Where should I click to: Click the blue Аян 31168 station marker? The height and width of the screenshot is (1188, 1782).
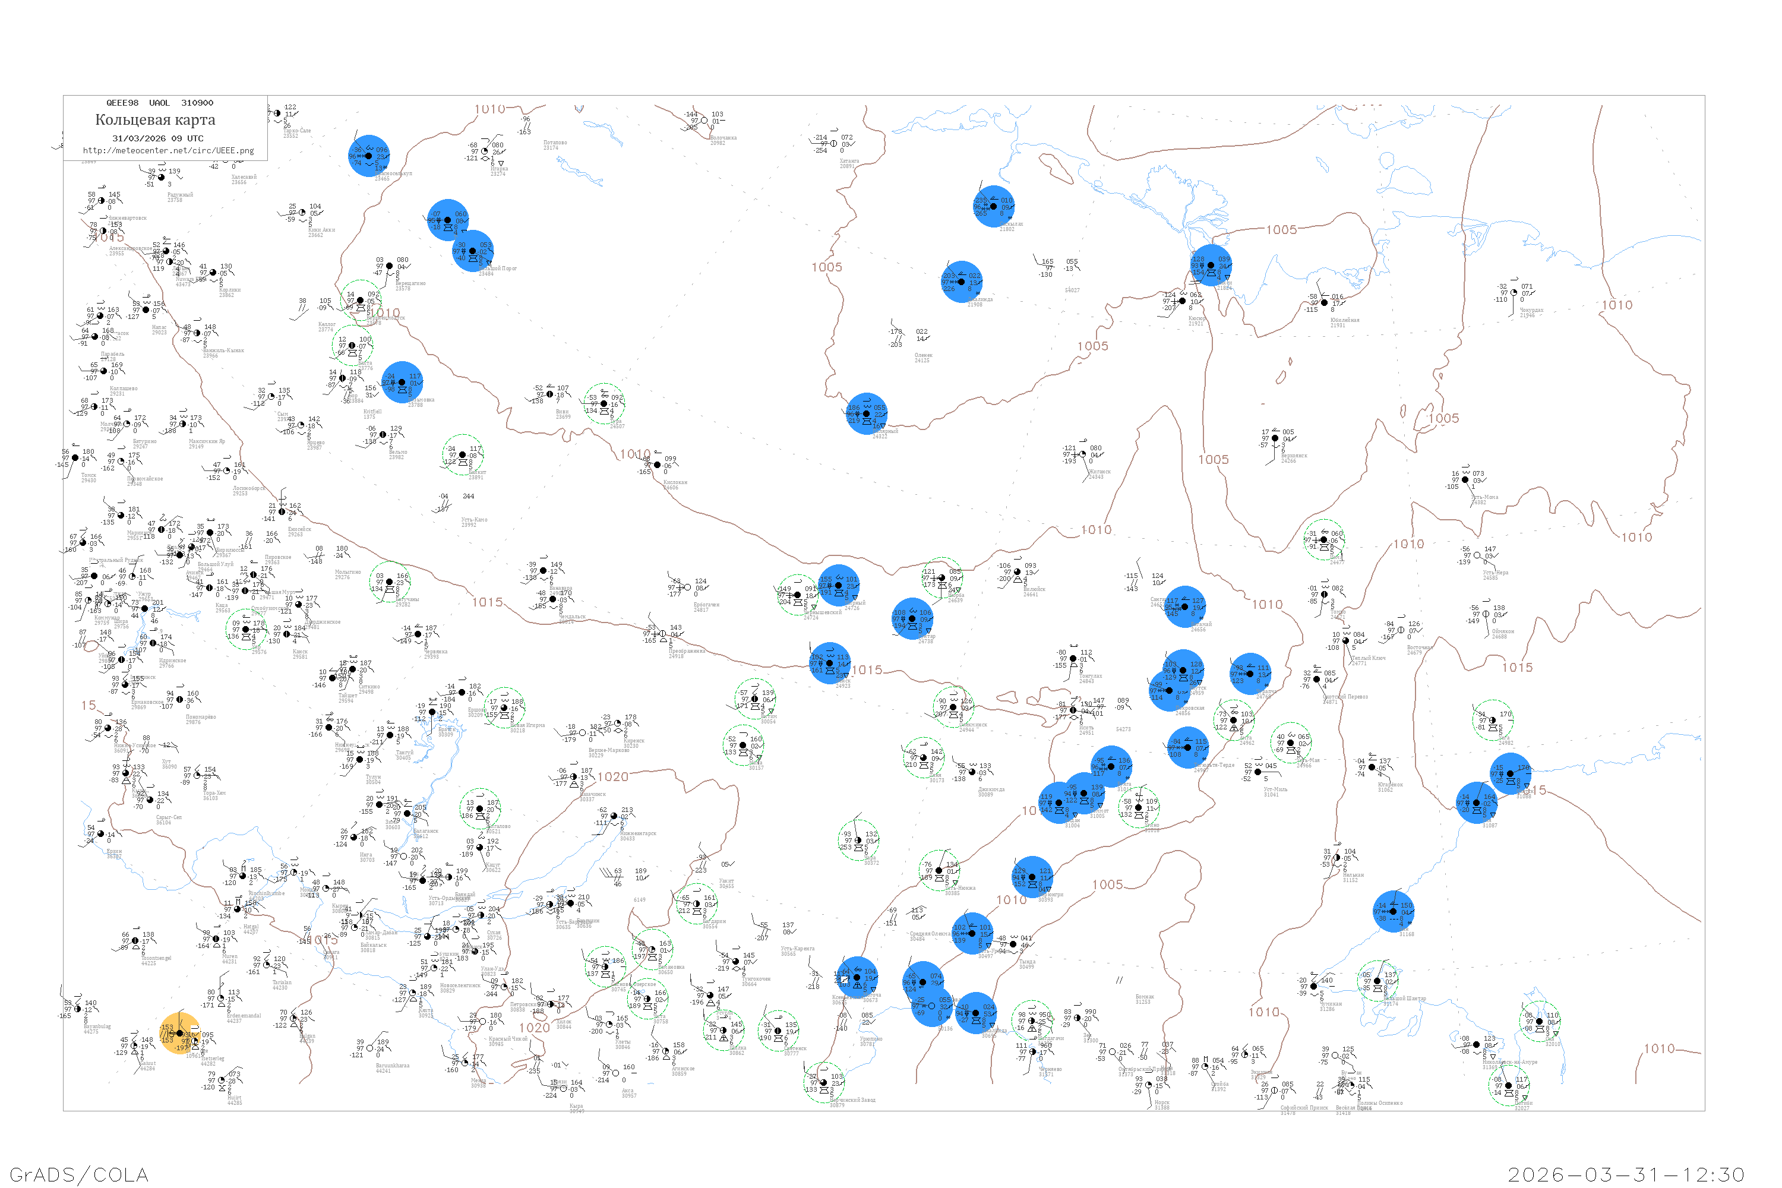1394,911
